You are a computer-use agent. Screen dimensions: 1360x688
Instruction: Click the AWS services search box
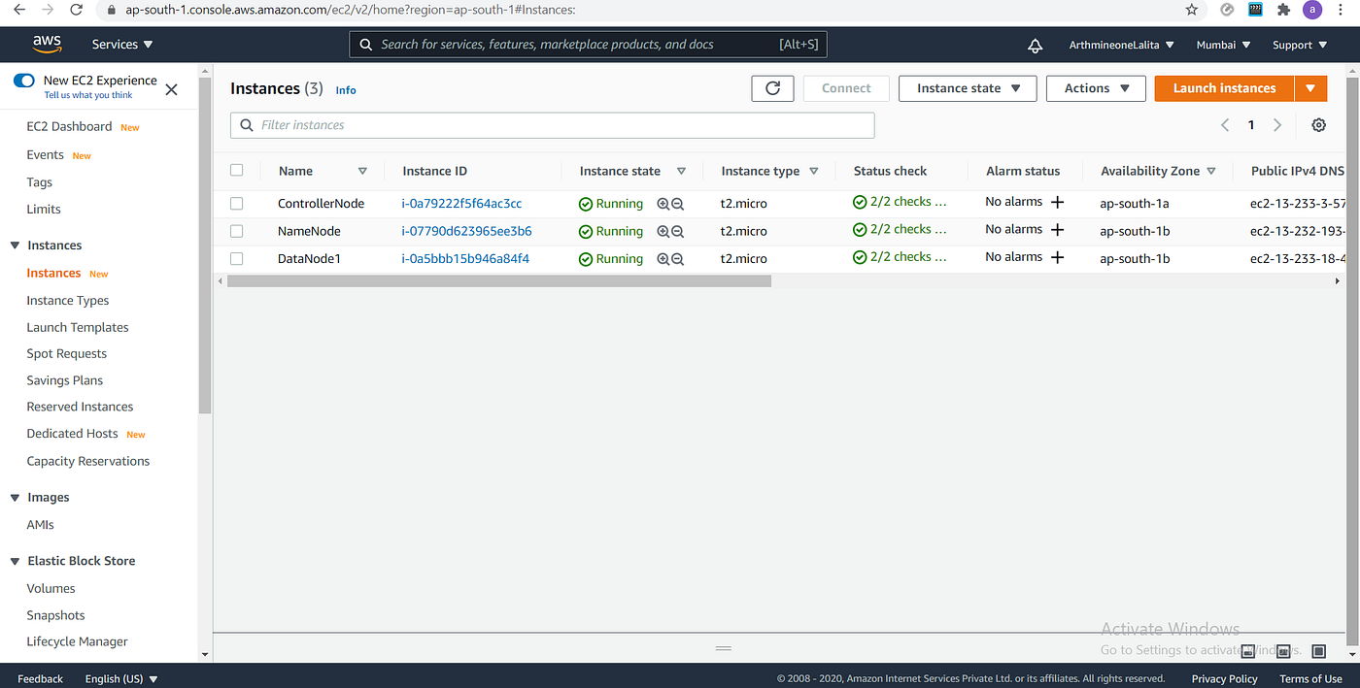point(588,45)
